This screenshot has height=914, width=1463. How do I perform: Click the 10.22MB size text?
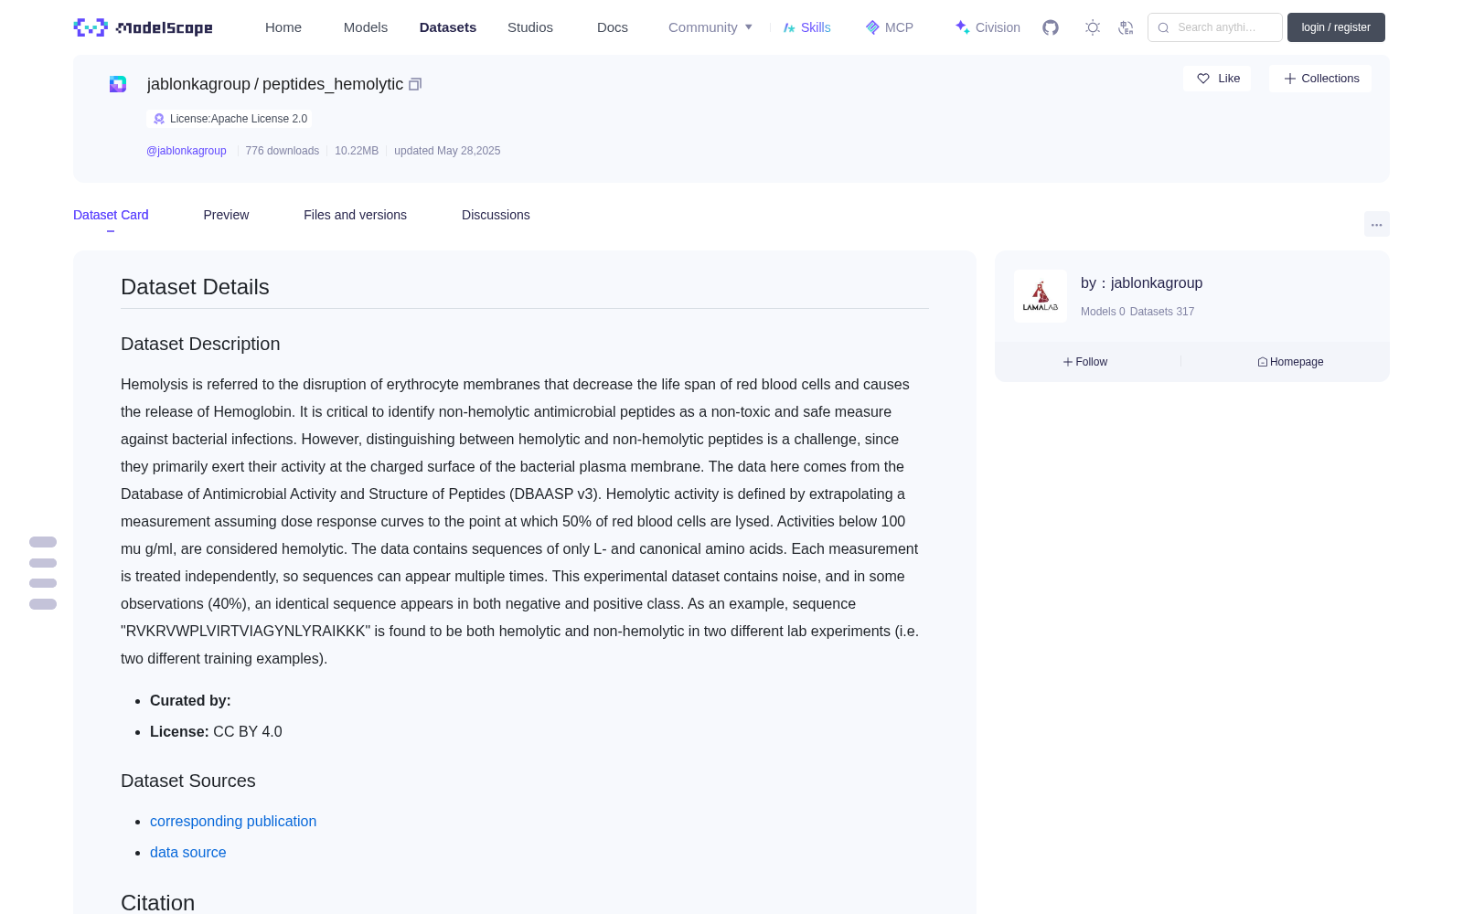[357, 151]
